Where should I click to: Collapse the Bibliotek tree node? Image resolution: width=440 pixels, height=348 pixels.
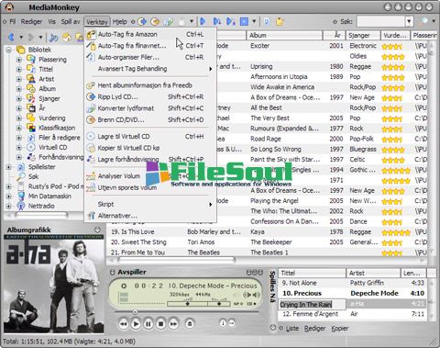(x=9, y=50)
